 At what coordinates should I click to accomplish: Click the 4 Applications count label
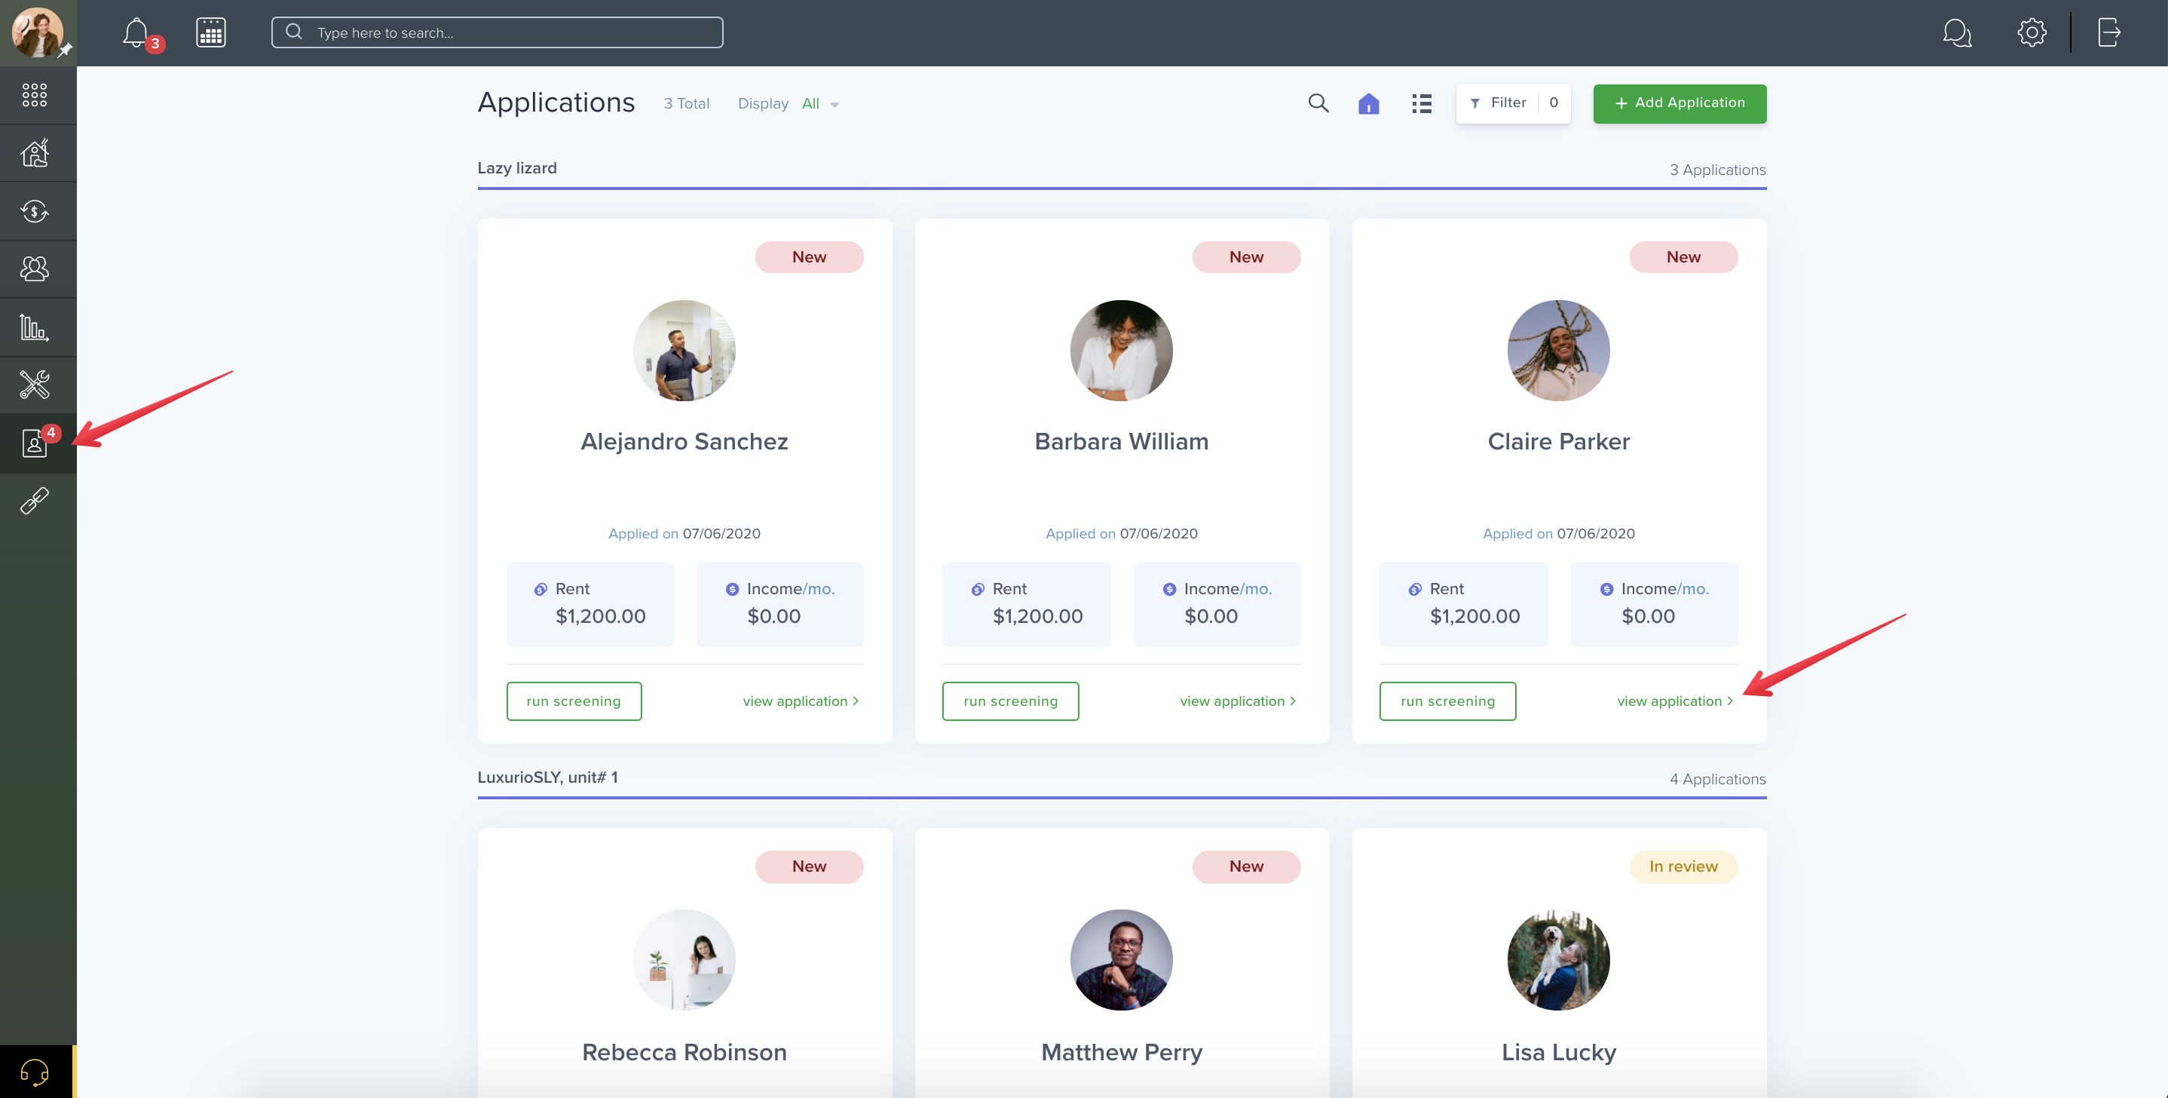click(x=1718, y=780)
